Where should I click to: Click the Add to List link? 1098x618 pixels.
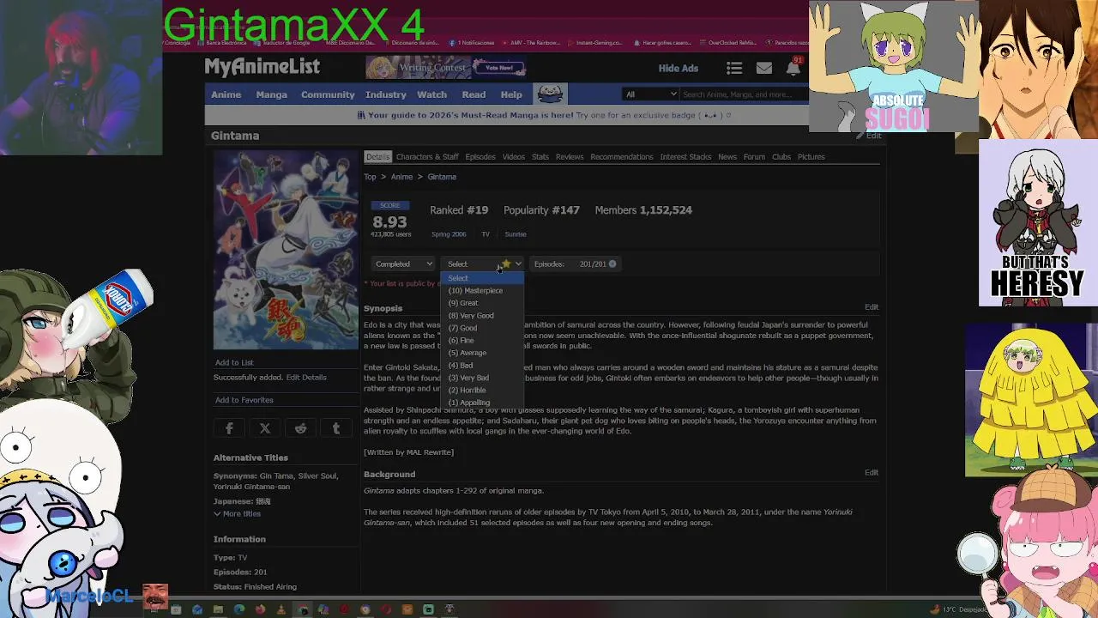click(234, 363)
